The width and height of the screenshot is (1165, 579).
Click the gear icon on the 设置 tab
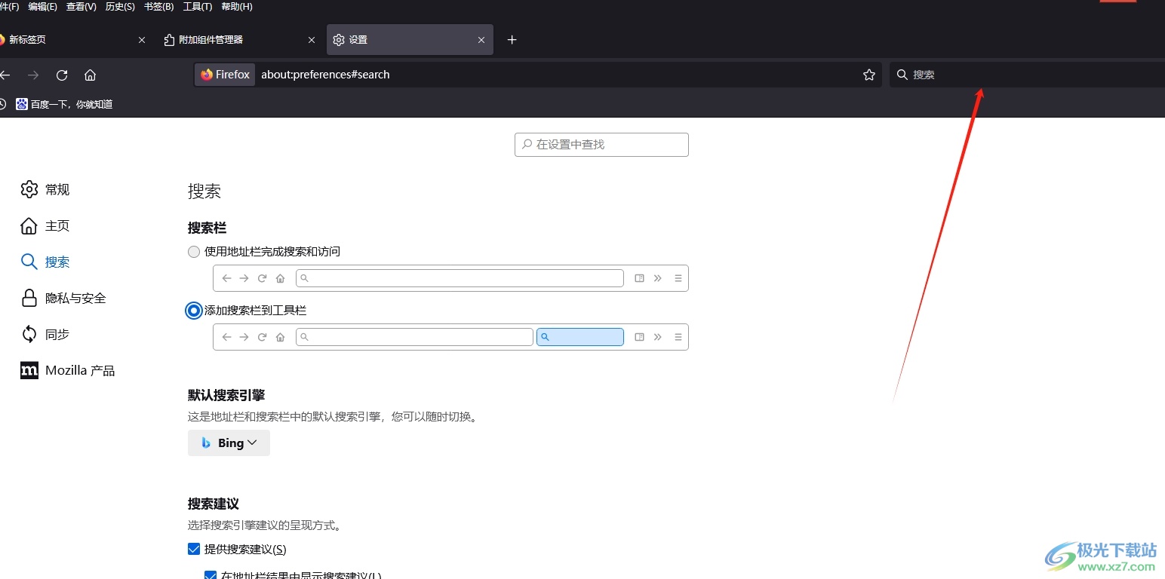pos(339,40)
